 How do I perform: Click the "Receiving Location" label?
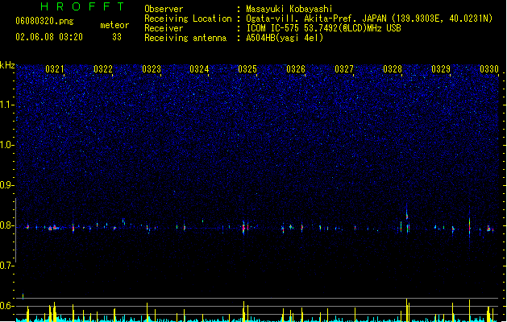point(188,19)
